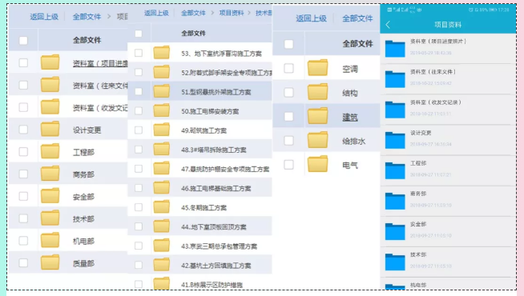Tick the checkbox beside yellow 机电部 folder
524x296 pixels.
pos(23,241)
